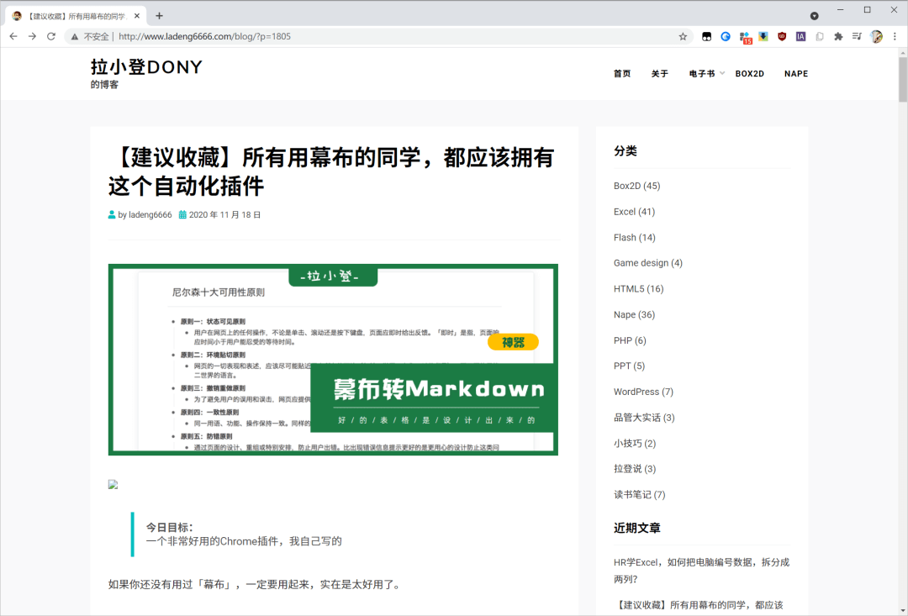Open the Nape (36) category
Image resolution: width=908 pixels, height=616 pixels.
tap(634, 315)
